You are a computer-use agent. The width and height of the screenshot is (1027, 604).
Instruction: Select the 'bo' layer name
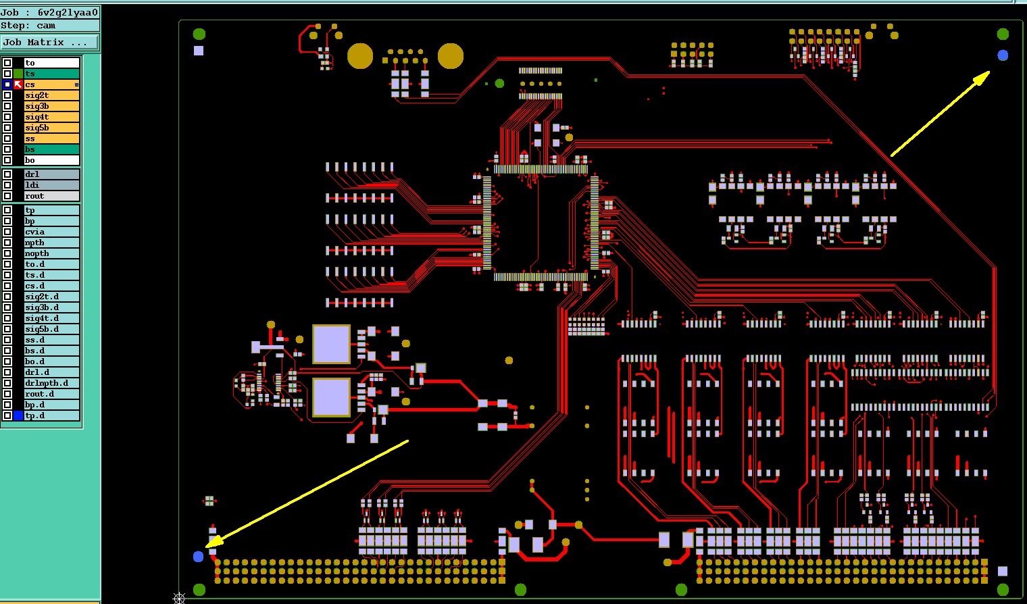pyautogui.click(x=52, y=160)
